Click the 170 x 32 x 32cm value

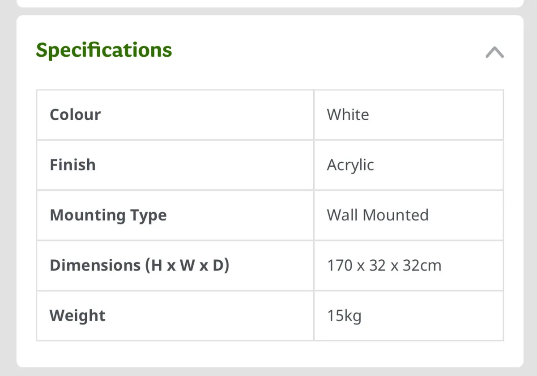point(384,266)
